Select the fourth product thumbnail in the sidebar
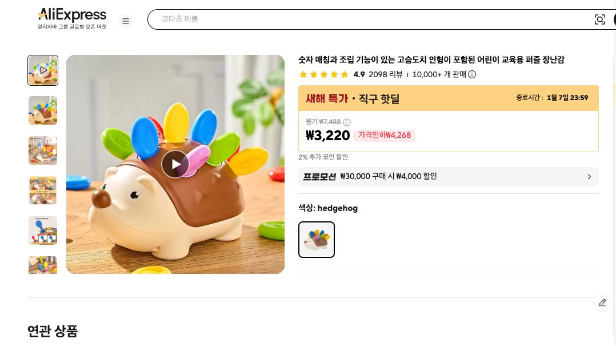Viewport: 616px width, 346px height. [43, 190]
